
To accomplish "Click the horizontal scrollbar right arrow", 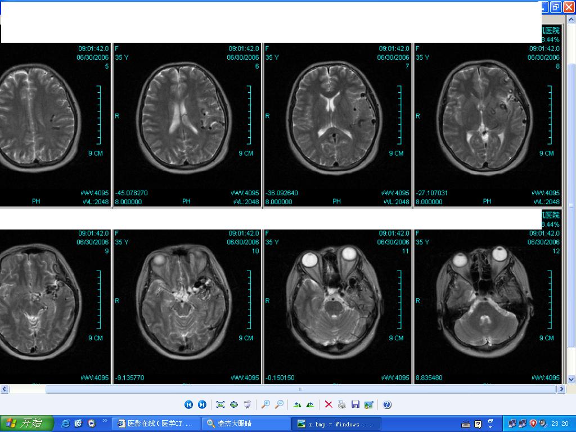I will [x=561, y=389].
